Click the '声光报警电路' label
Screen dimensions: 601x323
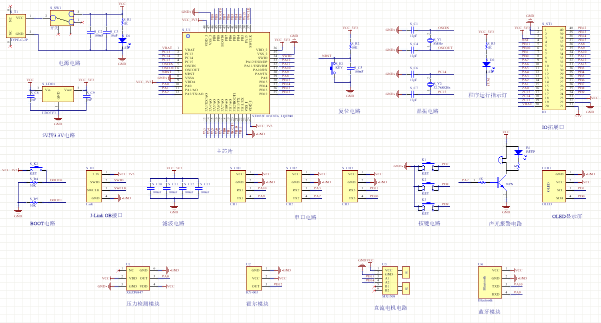point(505,223)
